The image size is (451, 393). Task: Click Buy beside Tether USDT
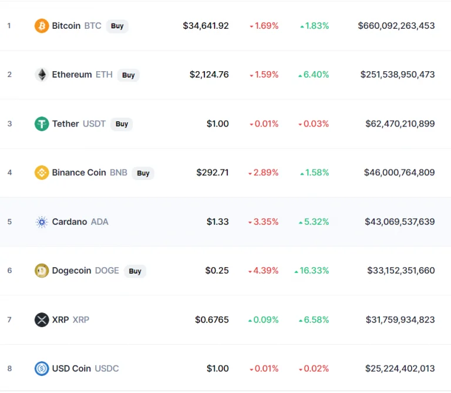pos(122,124)
